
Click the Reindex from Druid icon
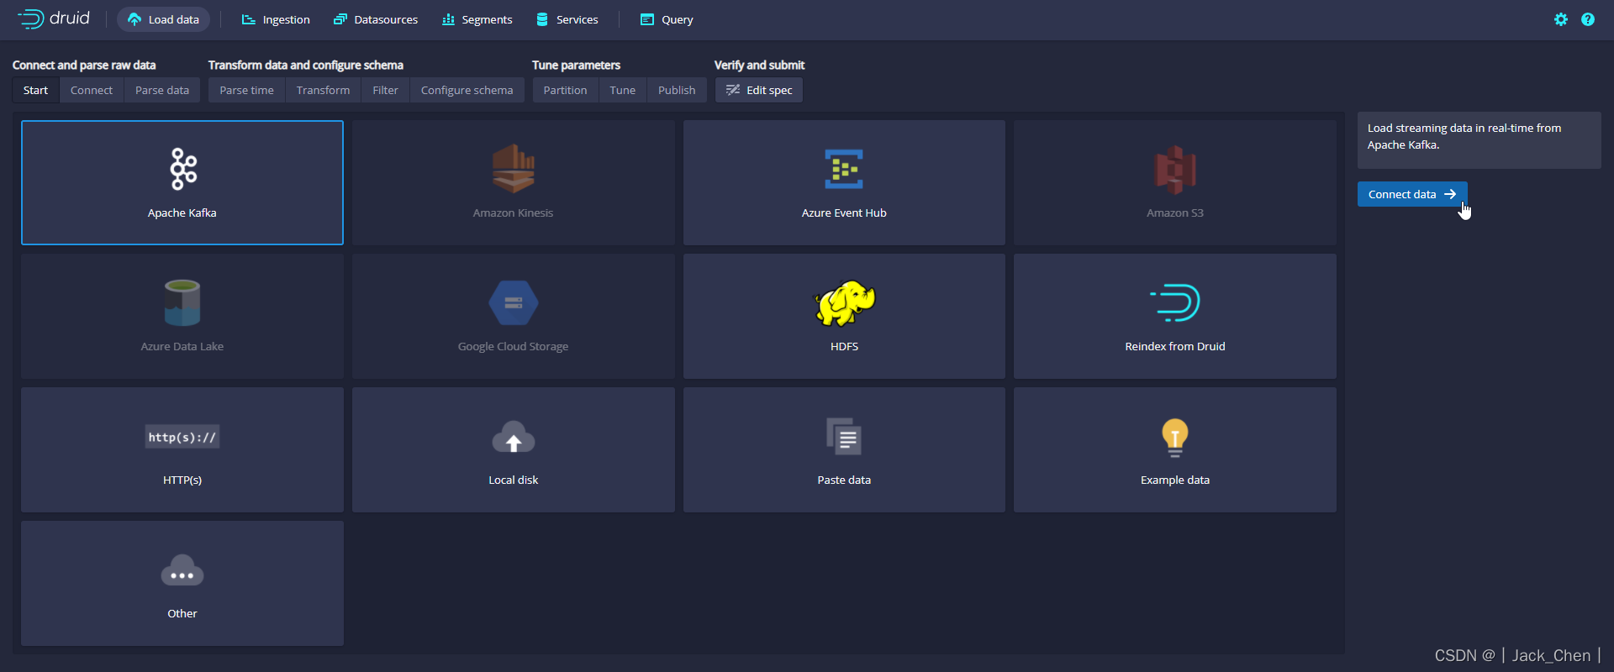(x=1175, y=302)
